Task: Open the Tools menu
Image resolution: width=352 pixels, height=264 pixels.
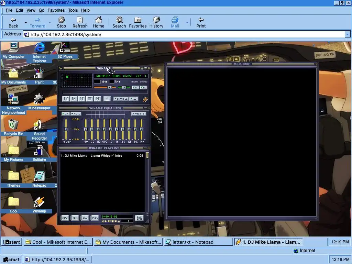Action: [x=73, y=10]
